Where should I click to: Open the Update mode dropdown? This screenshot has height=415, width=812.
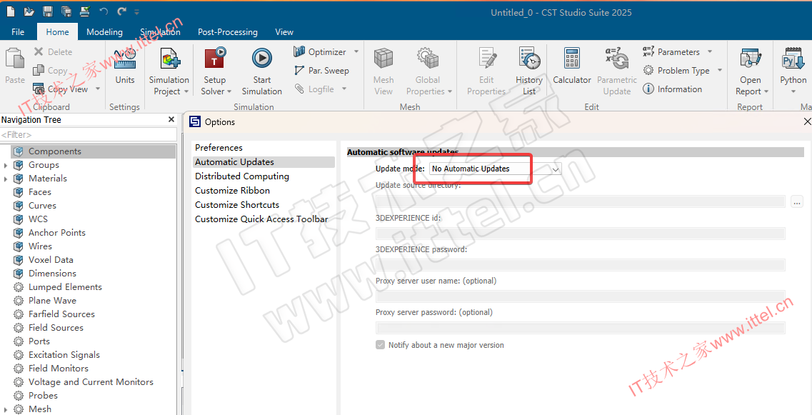click(495, 169)
